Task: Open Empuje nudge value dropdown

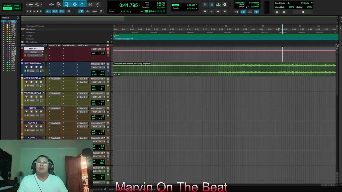Action: pyautogui.click(x=196, y=8)
